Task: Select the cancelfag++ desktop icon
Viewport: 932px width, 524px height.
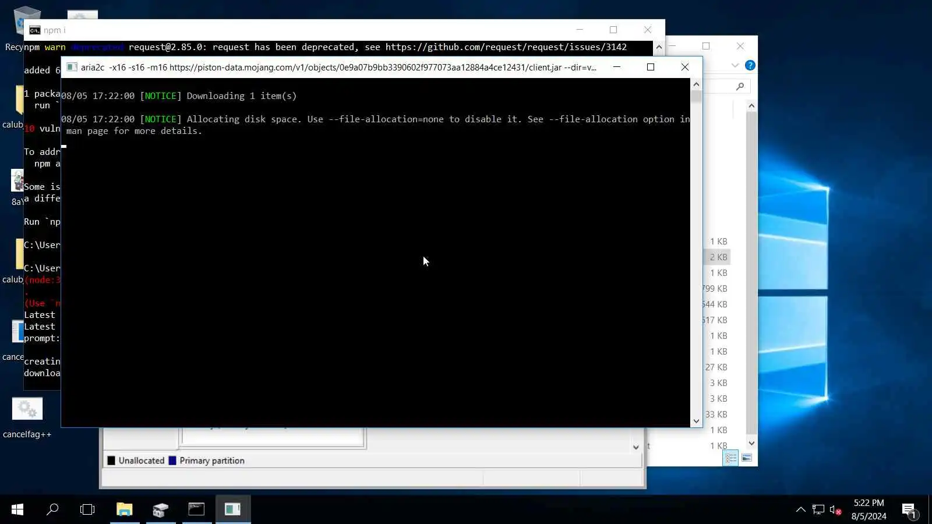Action: [27, 417]
